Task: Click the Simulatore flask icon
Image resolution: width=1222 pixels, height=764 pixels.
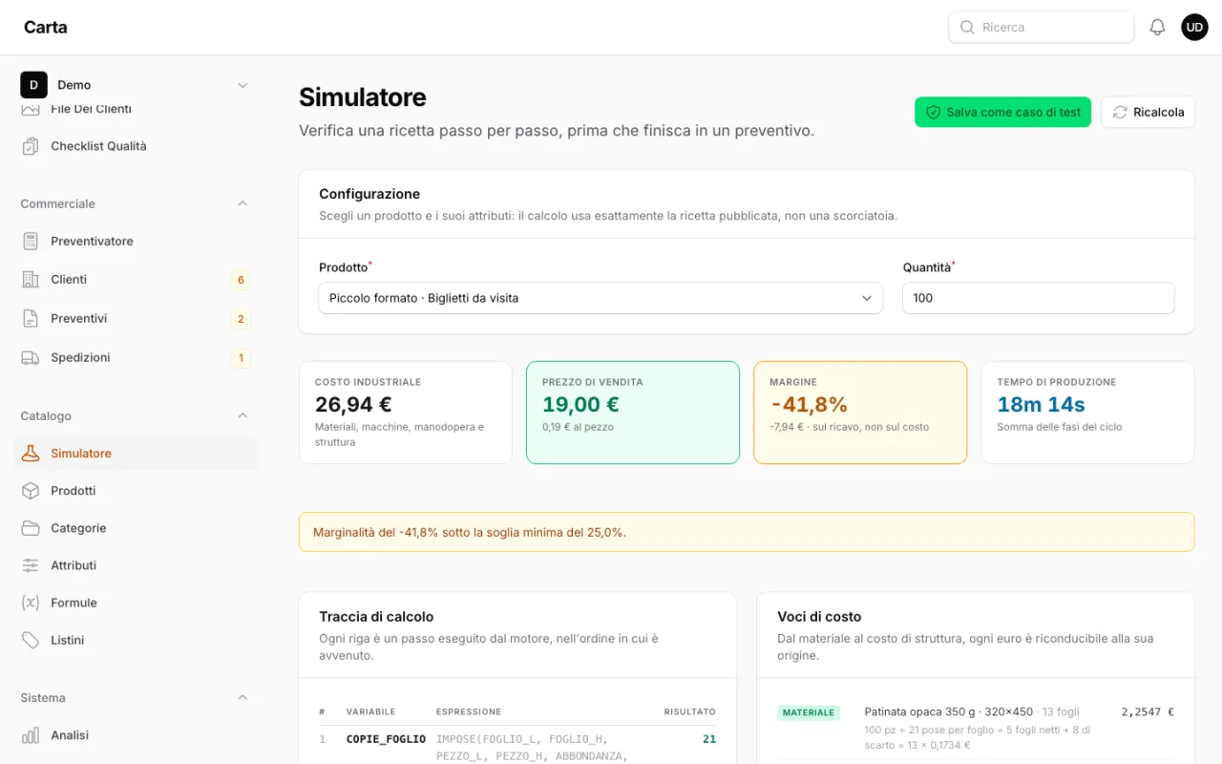Action: [31, 454]
